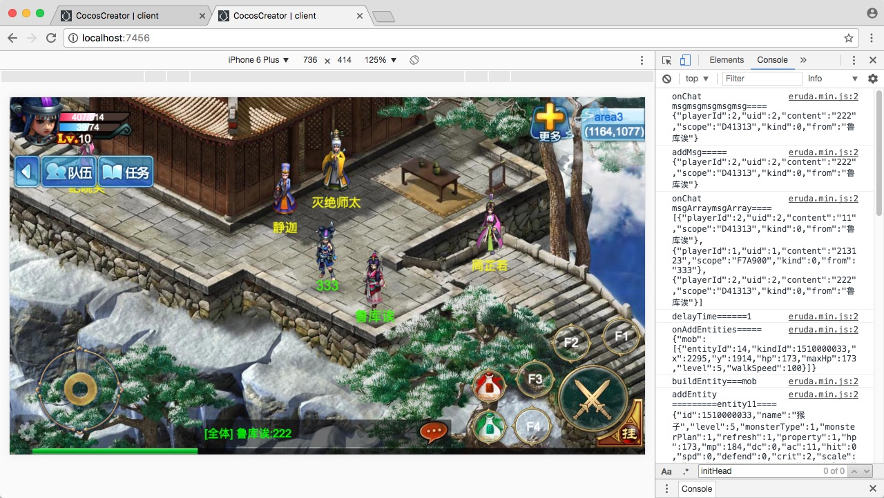
Task: Open the iPhone 6 Plus device dropdown
Action: pyautogui.click(x=259, y=60)
